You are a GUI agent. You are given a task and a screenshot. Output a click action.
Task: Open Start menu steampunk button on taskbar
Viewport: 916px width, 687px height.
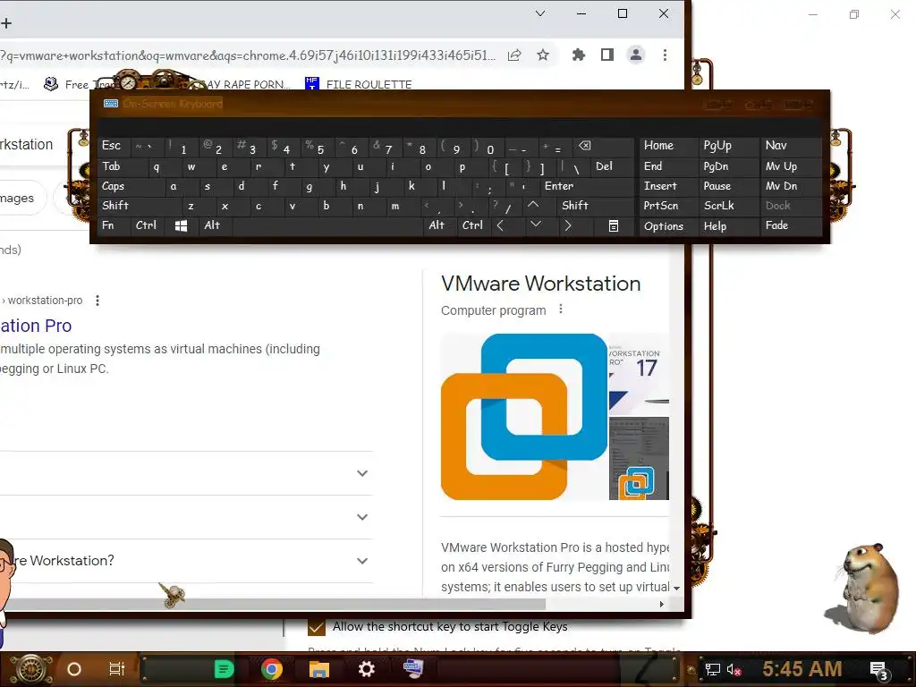30,669
